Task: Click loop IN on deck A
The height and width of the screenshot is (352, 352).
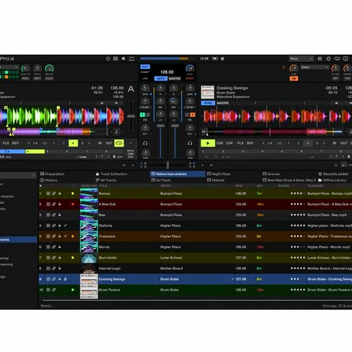Action: tap(100, 143)
